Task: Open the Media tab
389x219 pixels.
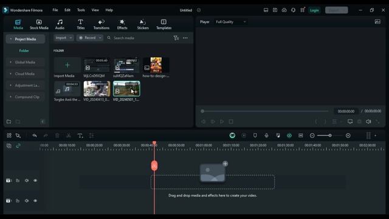Action: click(18, 24)
